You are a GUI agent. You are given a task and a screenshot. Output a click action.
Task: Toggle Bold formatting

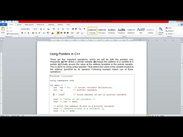22,33
